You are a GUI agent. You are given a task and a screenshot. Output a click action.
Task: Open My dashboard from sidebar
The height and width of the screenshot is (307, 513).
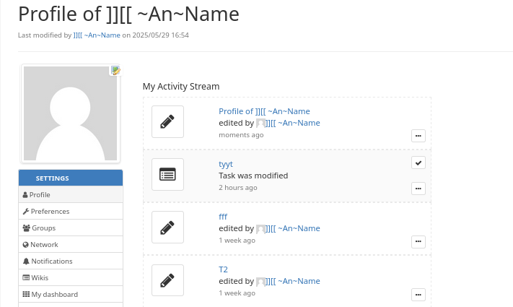pos(54,295)
